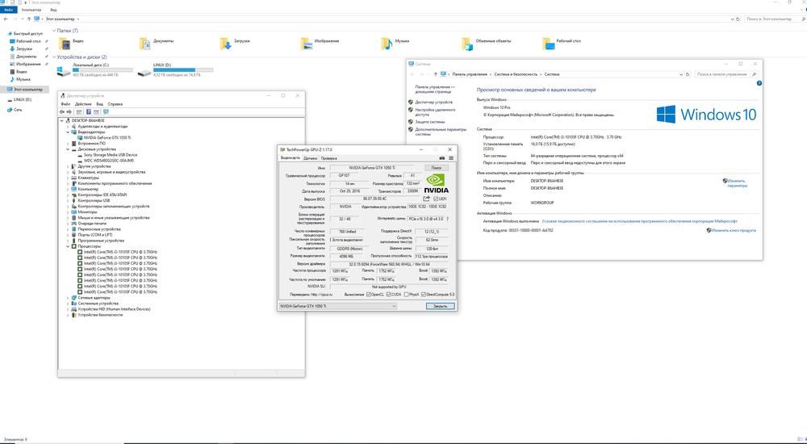Open GPU selection dropdown in GPU-Z
The image size is (807, 444).
[x=337, y=306]
